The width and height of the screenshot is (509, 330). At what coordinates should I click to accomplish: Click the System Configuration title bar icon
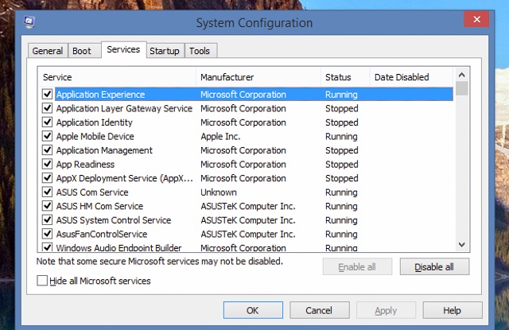[29, 23]
